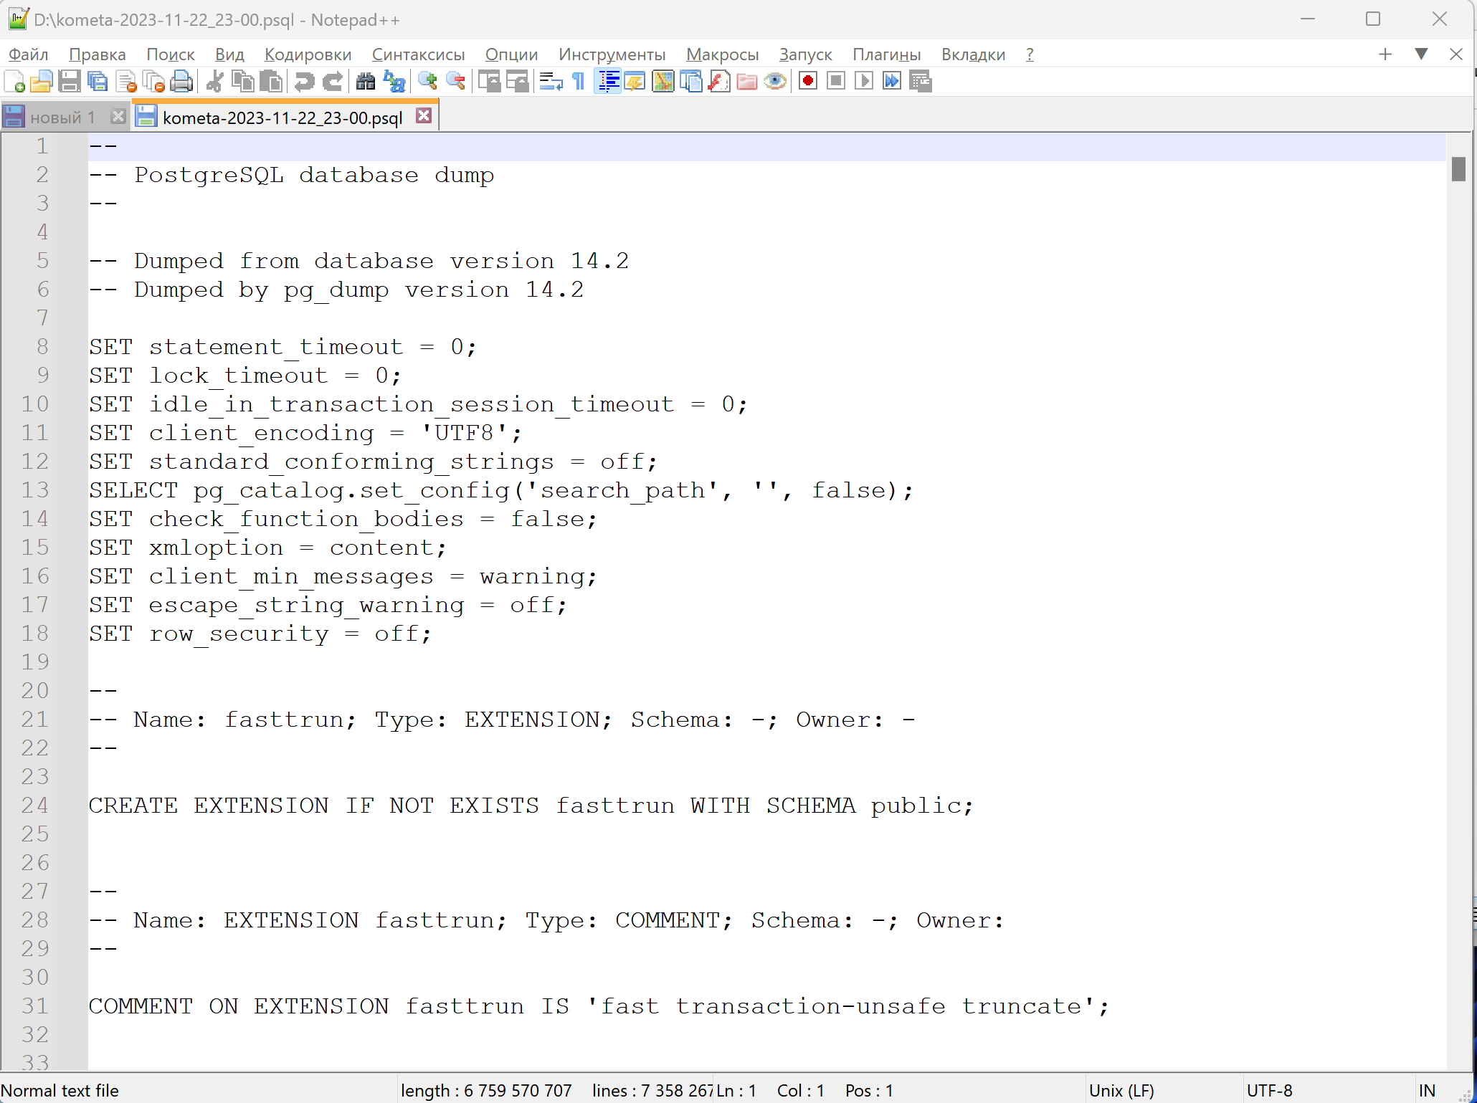Open the Файл menu
Screen dimensions: 1477x1103
click(28, 54)
